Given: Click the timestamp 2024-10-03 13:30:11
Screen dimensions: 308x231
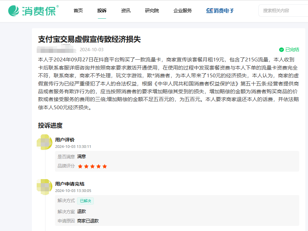Looking at the screenshot, I should pyautogui.click(x=73, y=147).
